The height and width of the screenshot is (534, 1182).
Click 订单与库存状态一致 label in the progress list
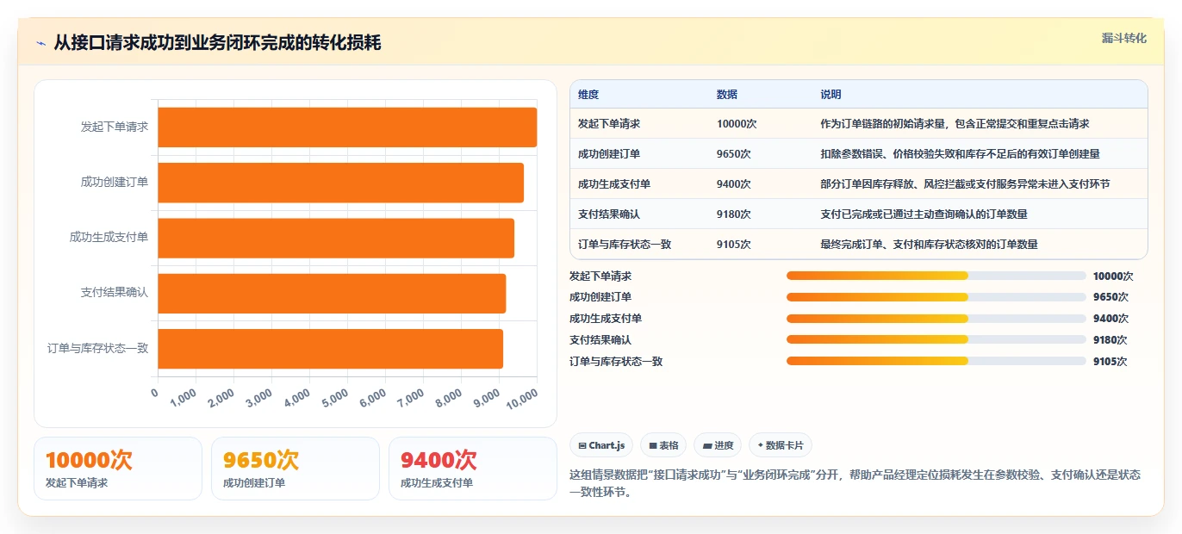tap(616, 362)
